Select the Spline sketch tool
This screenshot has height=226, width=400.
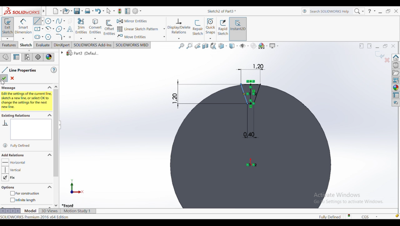[x=59, y=21]
